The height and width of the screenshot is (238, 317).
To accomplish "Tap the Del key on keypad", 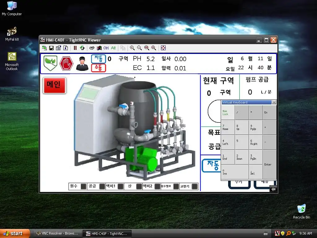I will coord(256,172).
